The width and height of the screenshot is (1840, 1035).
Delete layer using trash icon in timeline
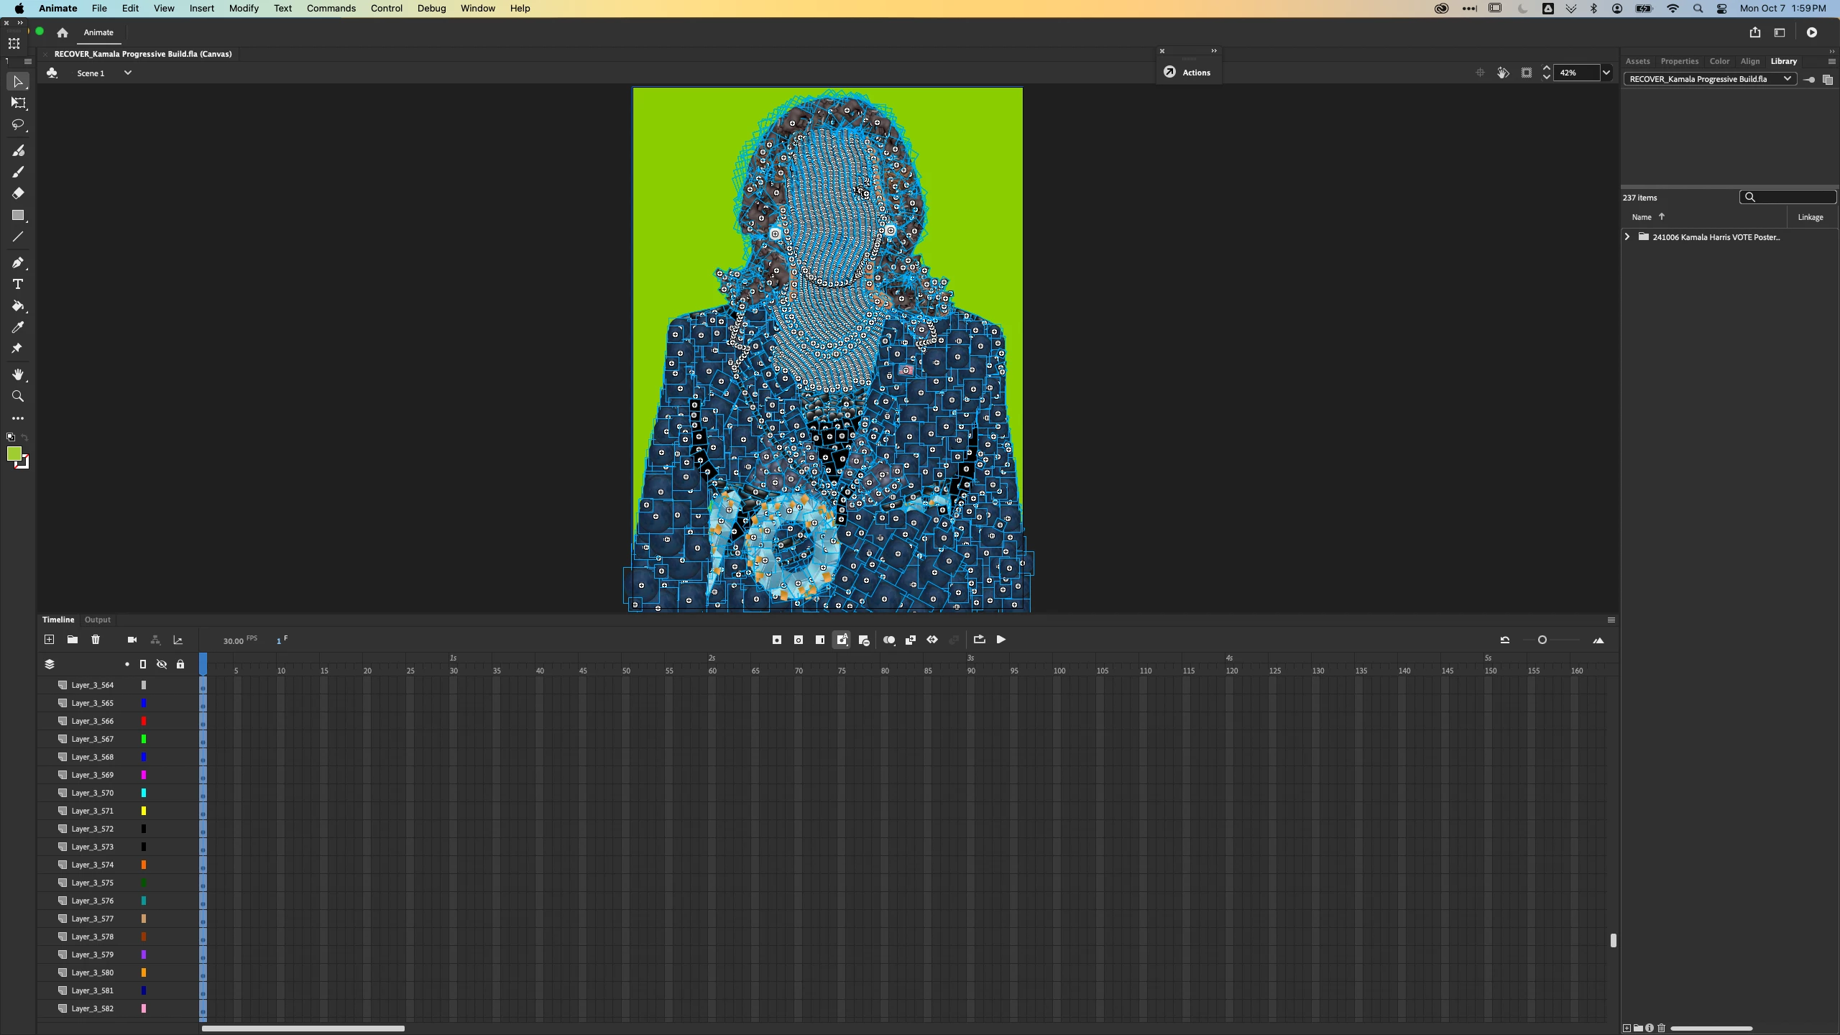(x=96, y=640)
